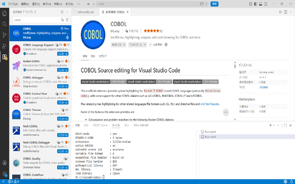Go forward with the navigation arrow

[94, 4]
